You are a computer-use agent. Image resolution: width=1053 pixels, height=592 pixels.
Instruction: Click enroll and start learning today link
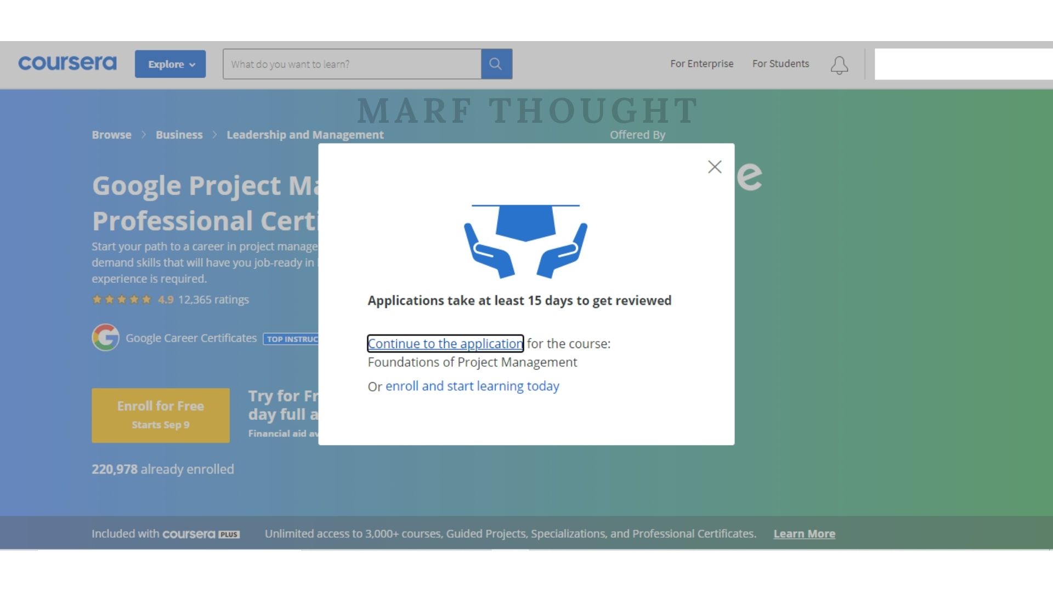(472, 386)
